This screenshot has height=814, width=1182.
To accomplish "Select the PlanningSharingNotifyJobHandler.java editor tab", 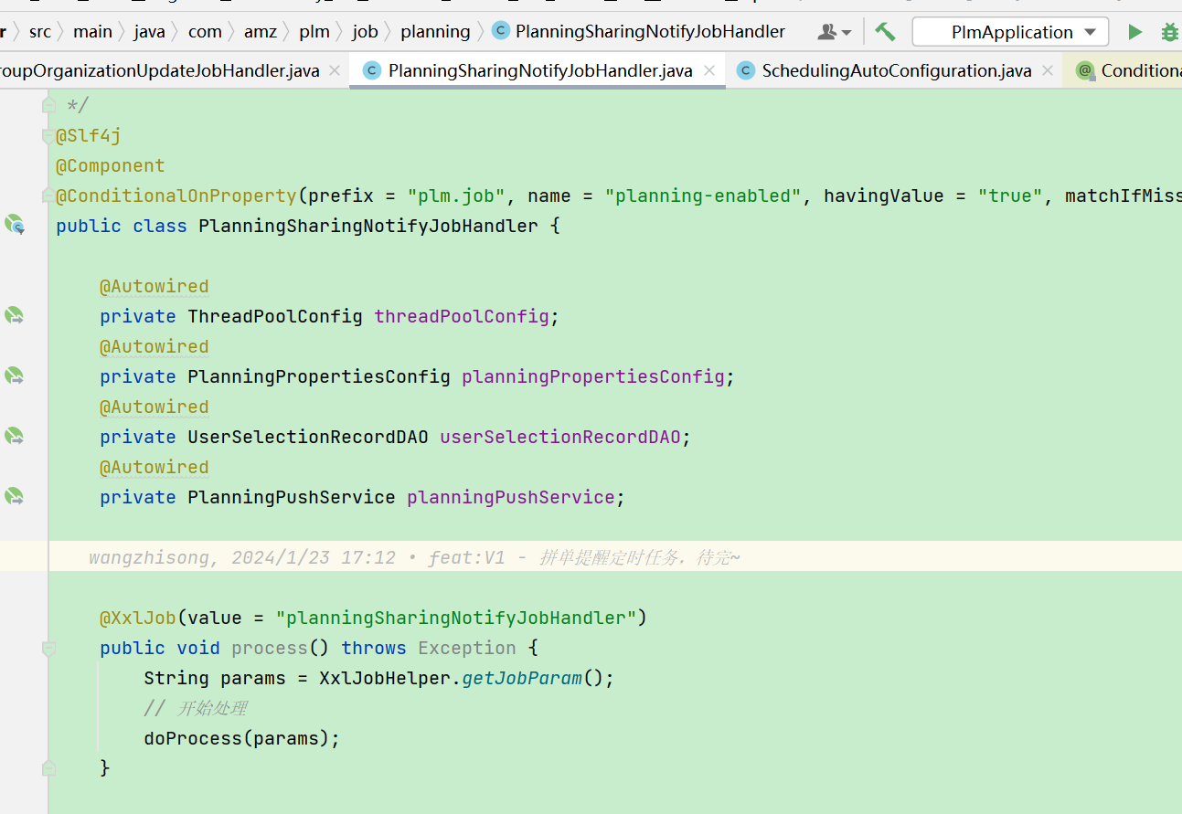I will point(539,70).
